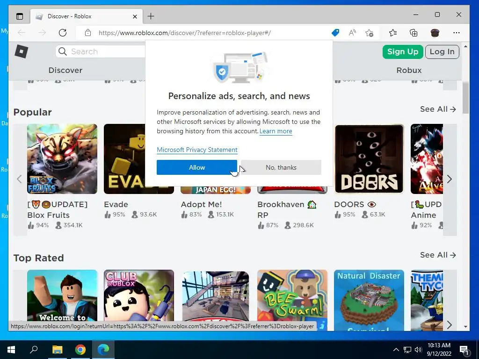Open the Windows Start menu
479x359 pixels.
coord(11,350)
